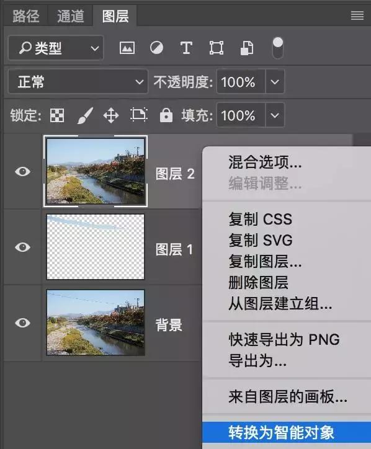This screenshot has height=449, width=371.
Task: Switch to the 通道 tab
Action: (x=71, y=16)
